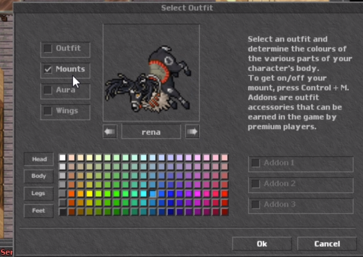Toggle the Addon 3 checkbox
The width and height of the screenshot is (363, 257).
pos(256,204)
